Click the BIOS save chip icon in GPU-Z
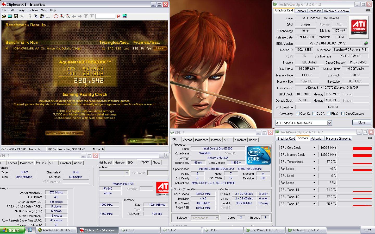The image size is (375, 234). (366, 43)
